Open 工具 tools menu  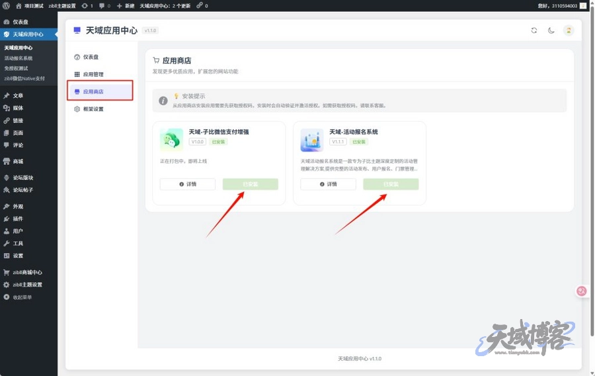click(x=28, y=244)
